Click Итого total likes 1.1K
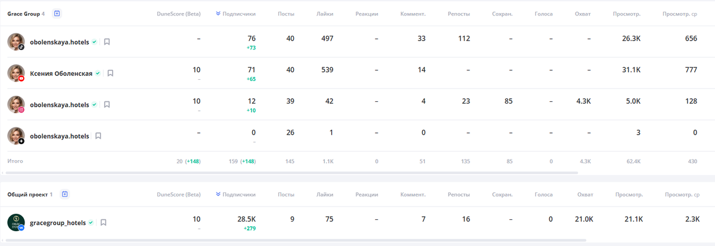 (x=327, y=161)
